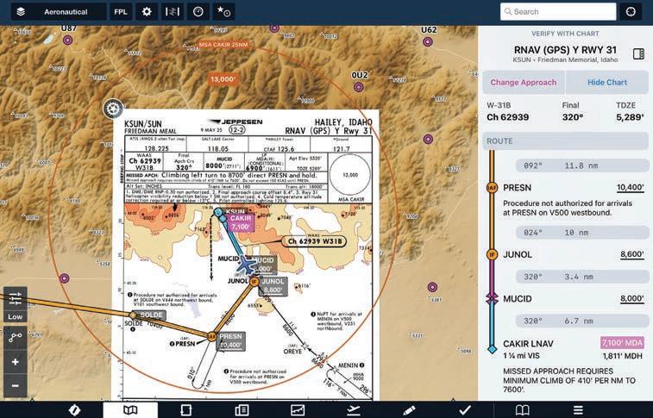The image size is (653, 418).
Task: Center map on current location icon
Action: 631,12
